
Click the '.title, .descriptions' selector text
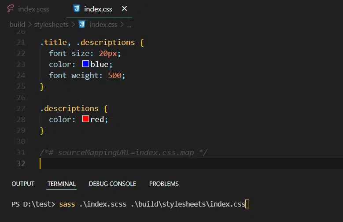pyautogui.click(x=88, y=42)
